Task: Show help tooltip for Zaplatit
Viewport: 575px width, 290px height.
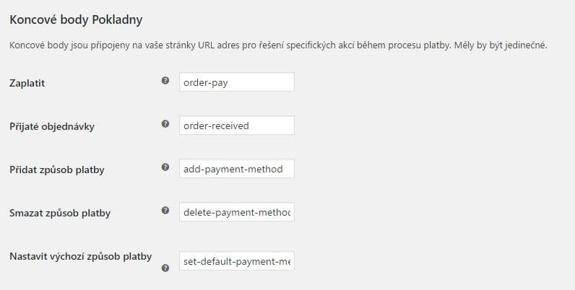Action: (165, 81)
